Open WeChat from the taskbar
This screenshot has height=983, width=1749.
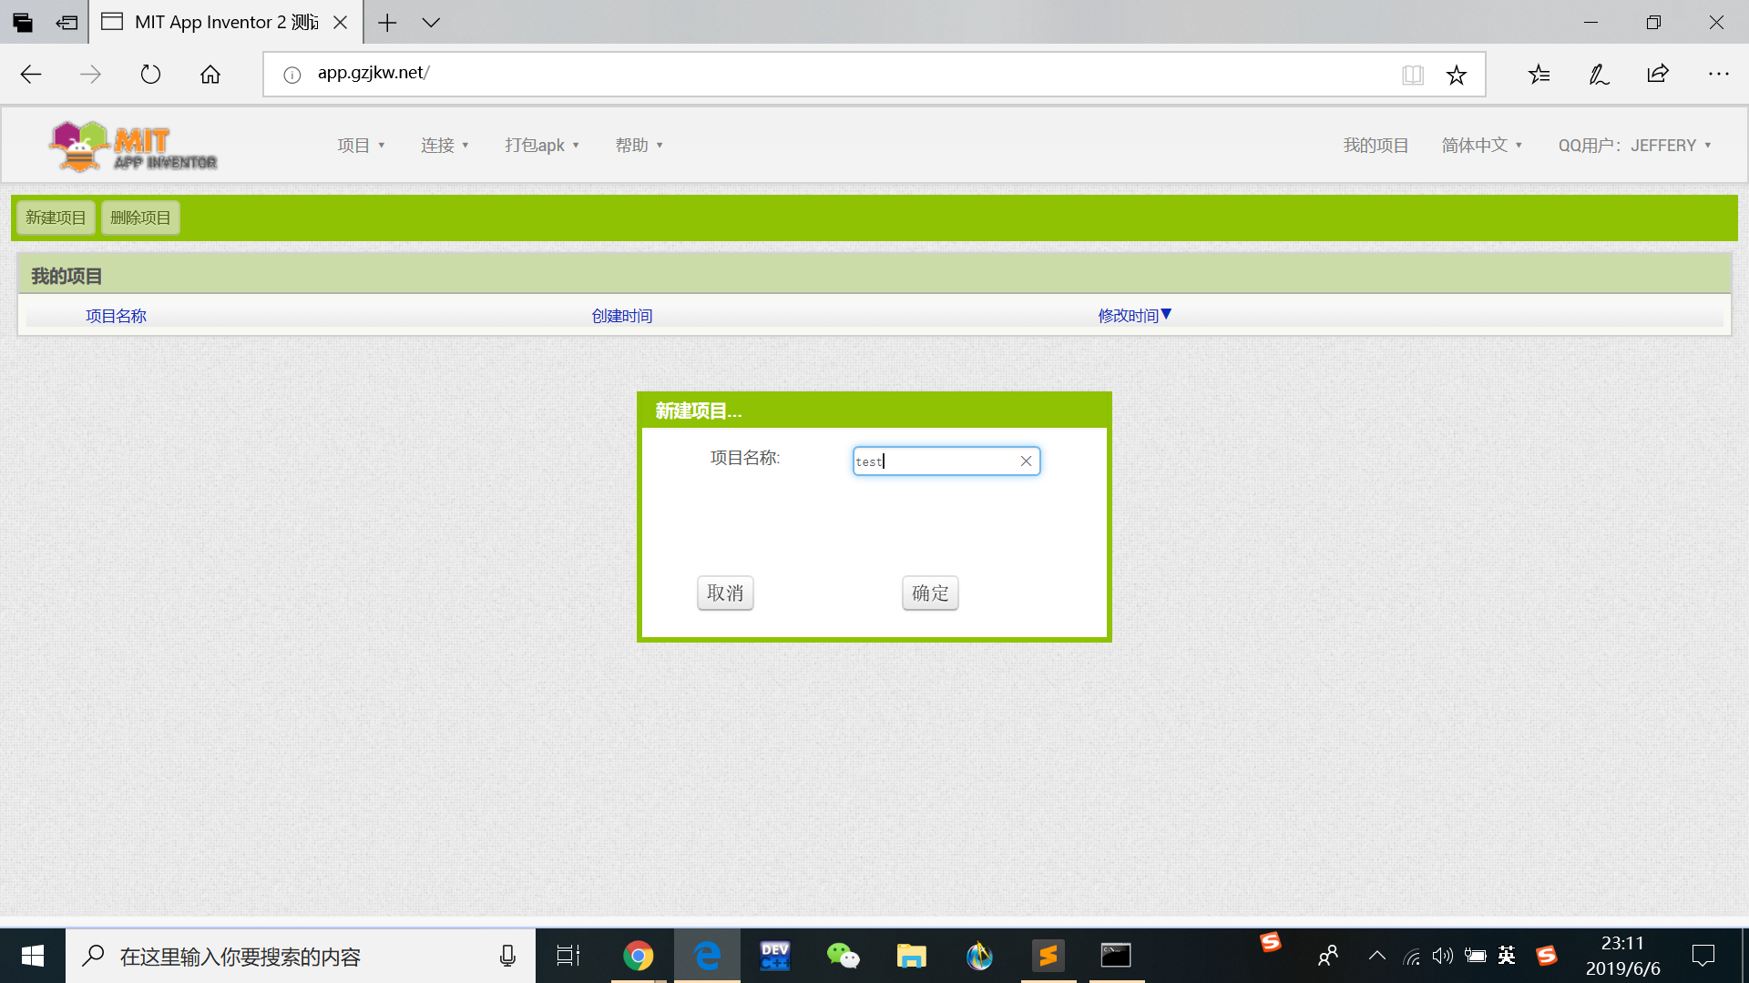click(x=843, y=956)
